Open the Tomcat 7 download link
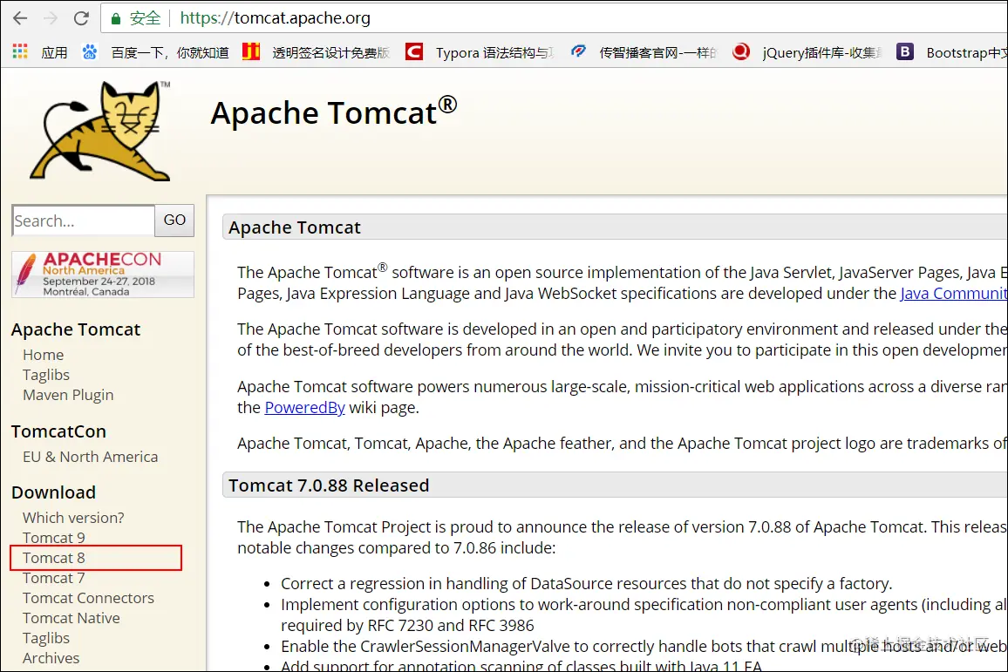Screen dimensions: 1008x672 tap(53, 578)
